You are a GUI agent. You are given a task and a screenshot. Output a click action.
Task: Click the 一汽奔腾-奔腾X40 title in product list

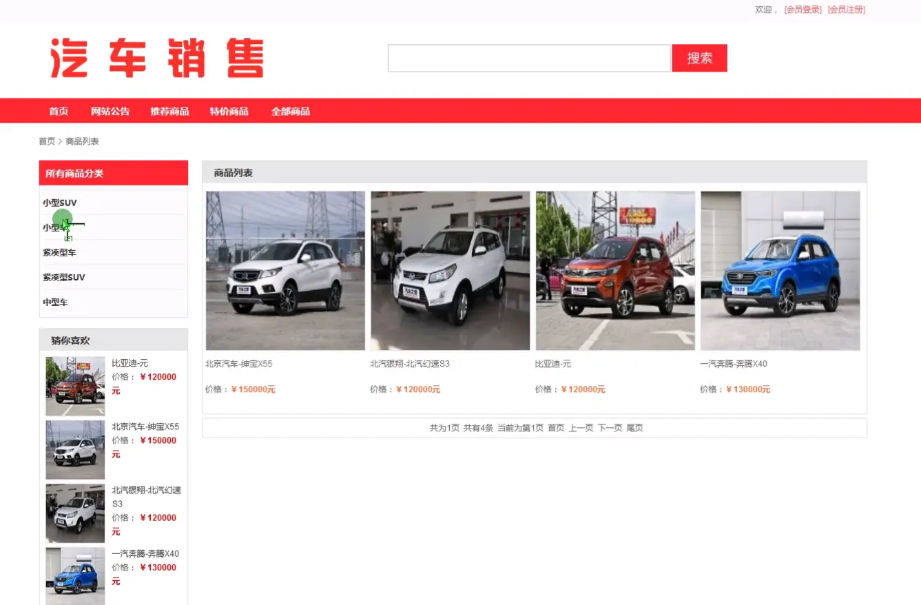coord(734,364)
